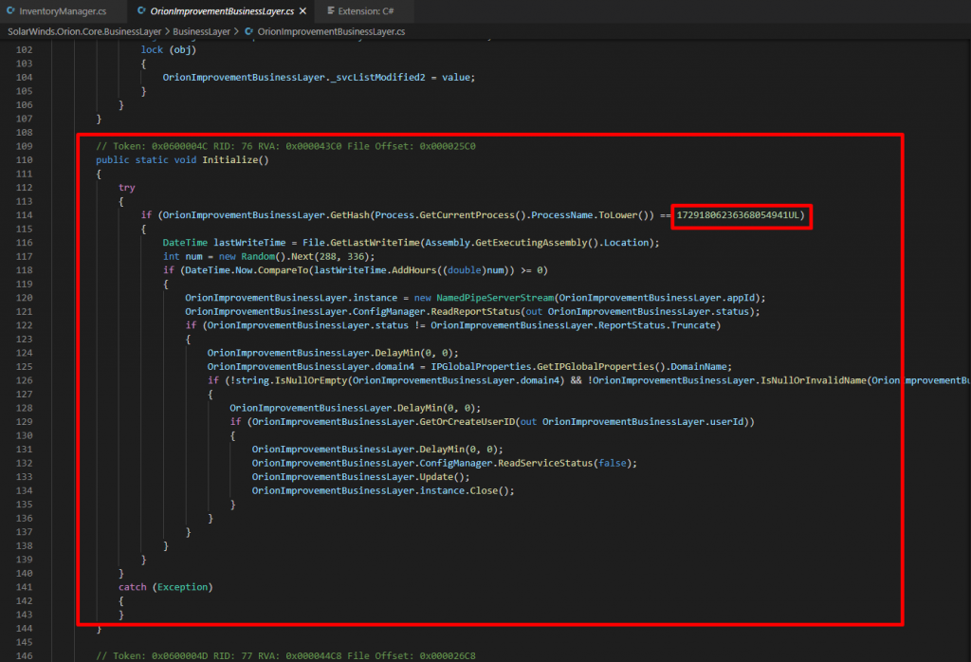Click the ReadReportStatus method call
The image size is (971, 662).
point(476,311)
